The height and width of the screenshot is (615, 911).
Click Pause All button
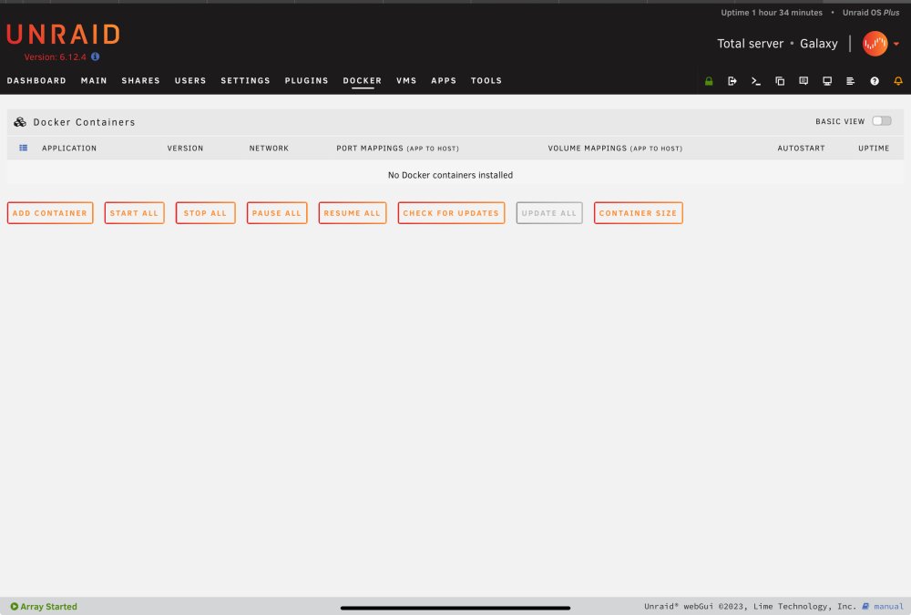277,213
